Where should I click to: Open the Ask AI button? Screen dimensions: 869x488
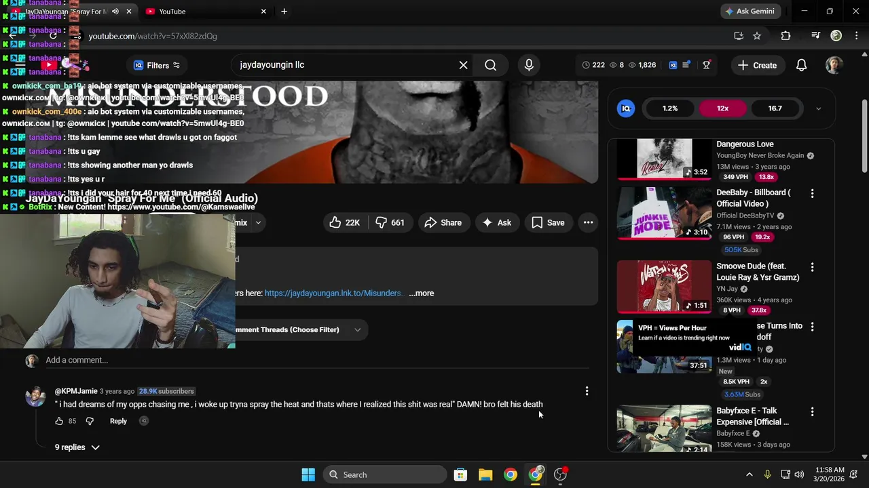coord(497,222)
